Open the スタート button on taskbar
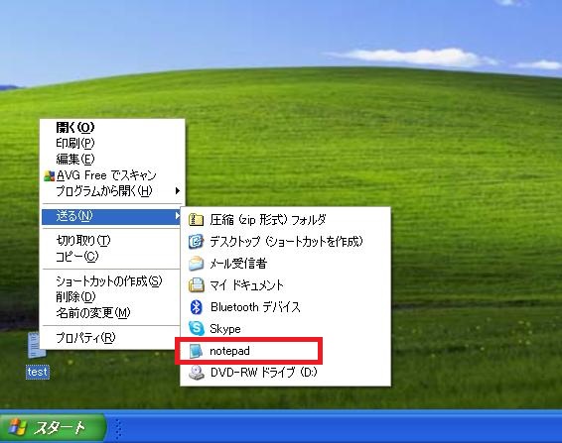 (53, 427)
